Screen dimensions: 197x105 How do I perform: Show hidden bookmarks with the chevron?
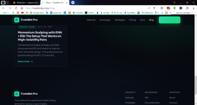(x=171, y=13)
